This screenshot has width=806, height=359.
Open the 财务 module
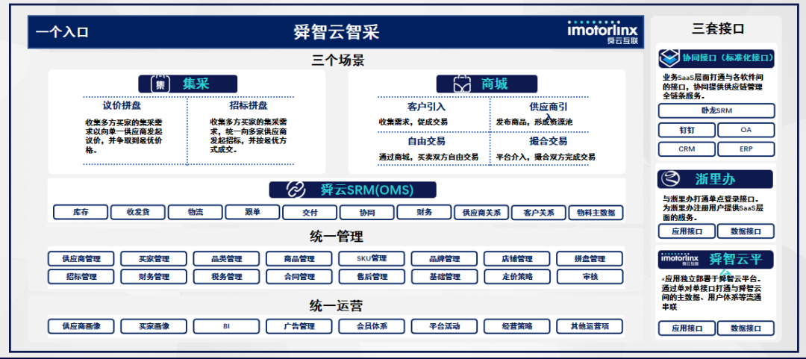pos(424,212)
